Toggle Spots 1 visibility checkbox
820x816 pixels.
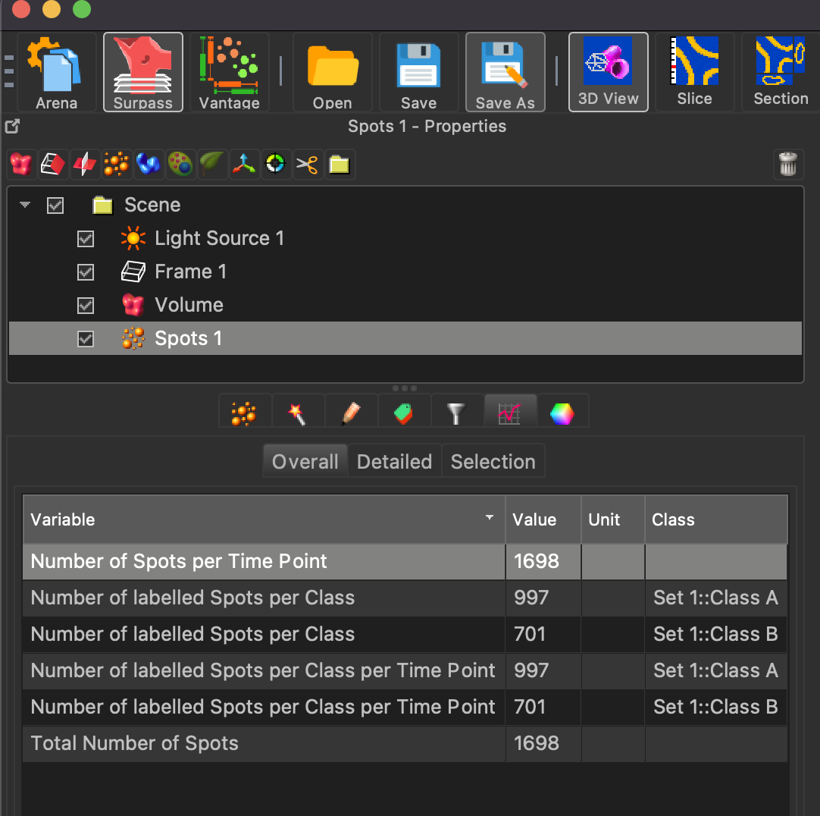pyautogui.click(x=85, y=339)
